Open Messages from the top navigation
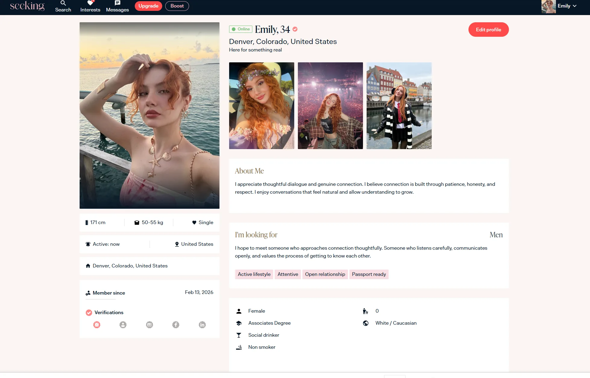590x378 pixels. coord(117,6)
